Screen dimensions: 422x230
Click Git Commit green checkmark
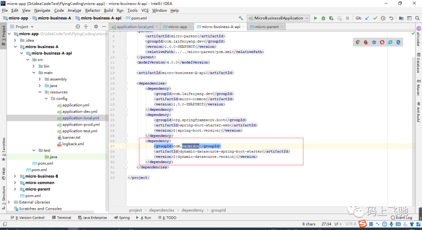[375, 18]
